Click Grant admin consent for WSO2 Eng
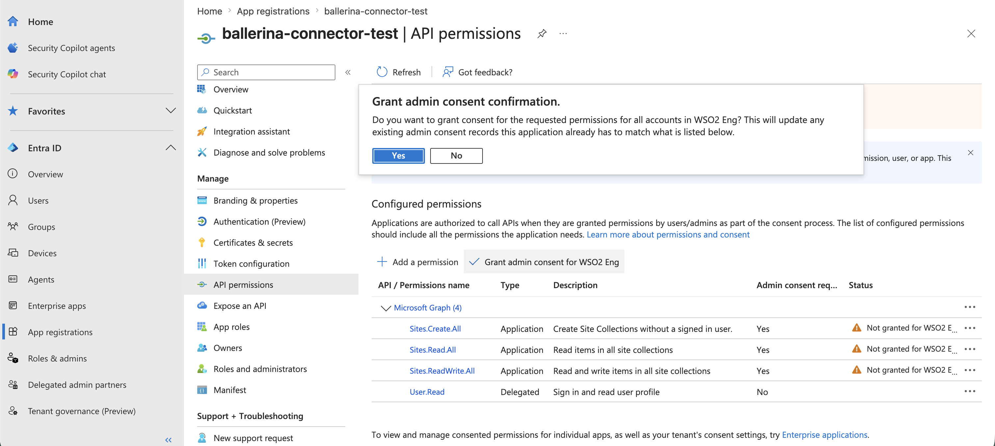The image size is (995, 446). pyautogui.click(x=544, y=262)
